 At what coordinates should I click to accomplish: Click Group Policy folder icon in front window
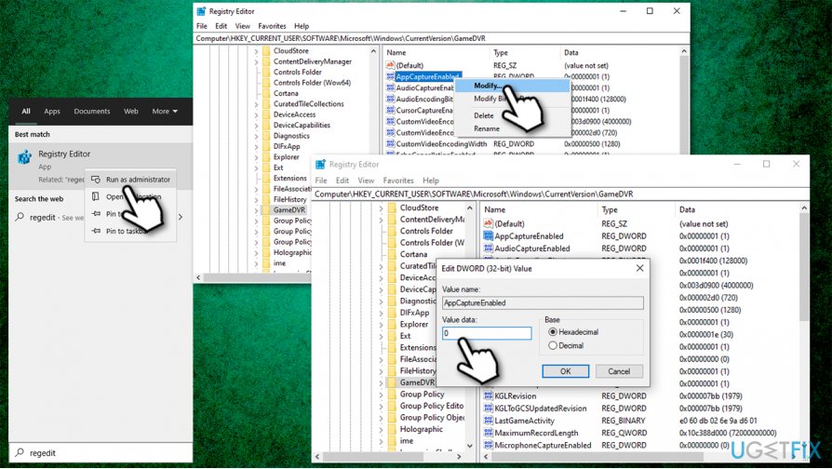click(392, 395)
